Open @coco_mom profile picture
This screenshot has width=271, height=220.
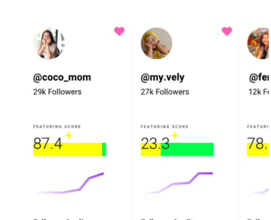(x=49, y=43)
